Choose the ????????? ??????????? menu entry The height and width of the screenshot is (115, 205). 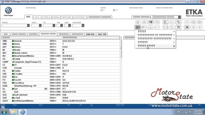coord(155,39)
